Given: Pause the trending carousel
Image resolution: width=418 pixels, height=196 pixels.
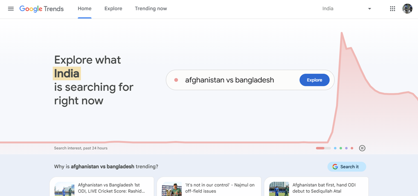Looking at the screenshot, I should tap(362, 148).
